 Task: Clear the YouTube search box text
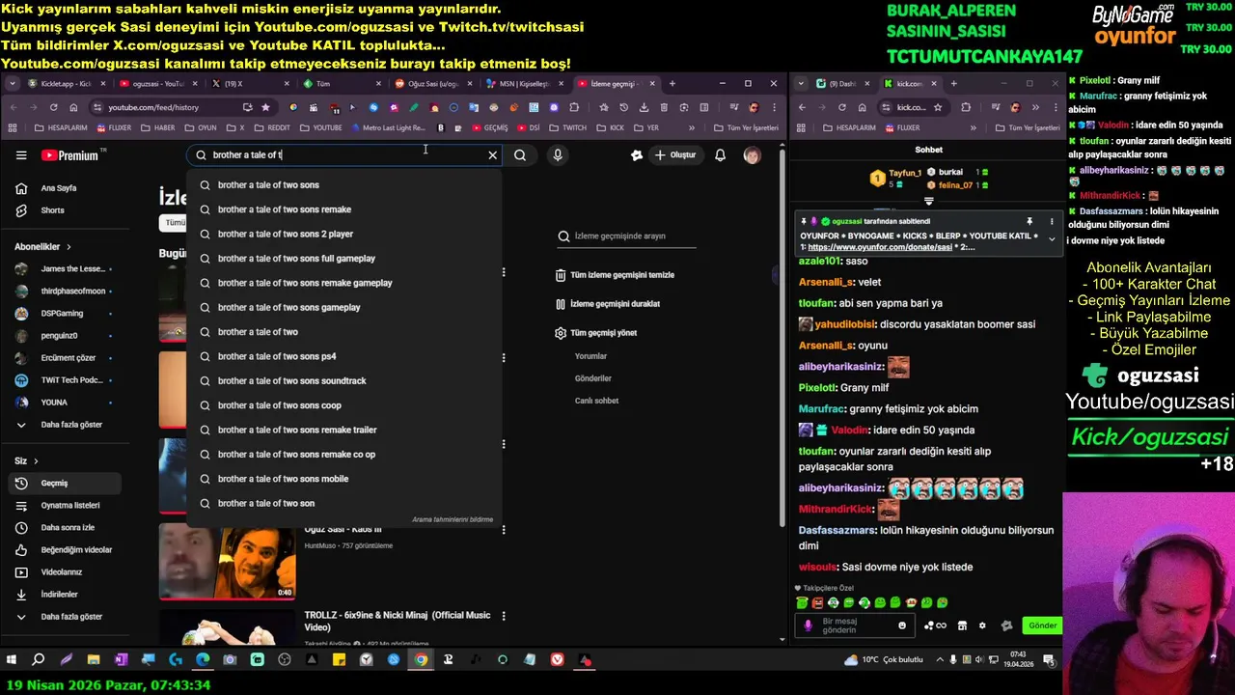tap(492, 154)
